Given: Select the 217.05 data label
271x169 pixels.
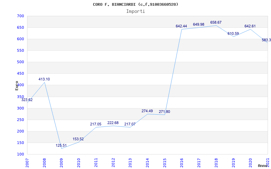Looking at the screenshot, I should tap(96, 124).
